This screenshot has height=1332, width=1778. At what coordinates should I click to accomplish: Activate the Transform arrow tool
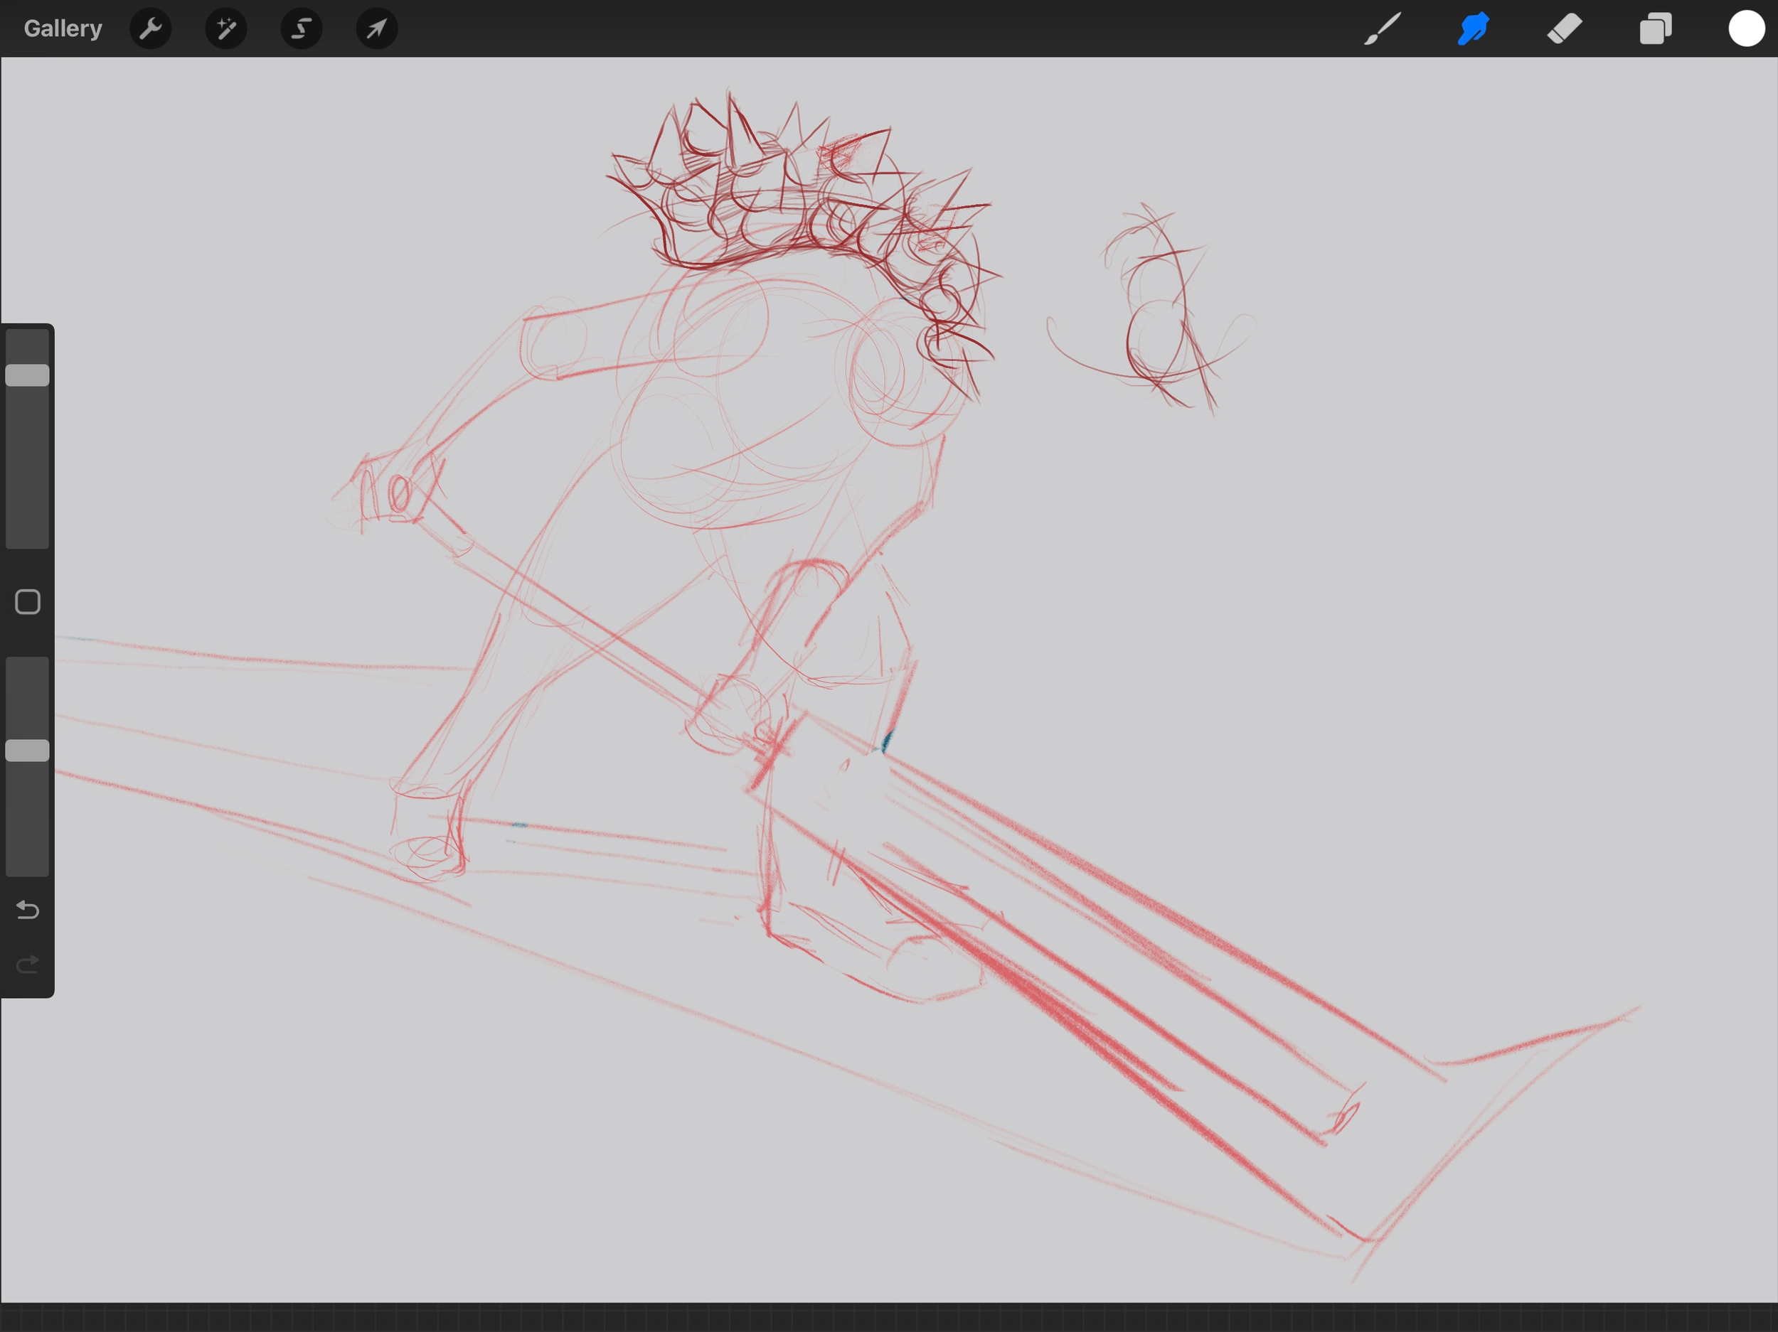[x=376, y=29]
